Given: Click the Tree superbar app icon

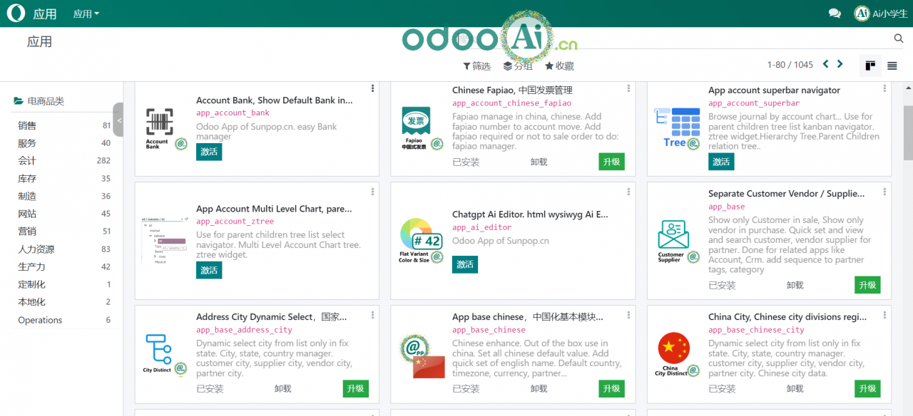Looking at the screenshot, I should 678,128.
